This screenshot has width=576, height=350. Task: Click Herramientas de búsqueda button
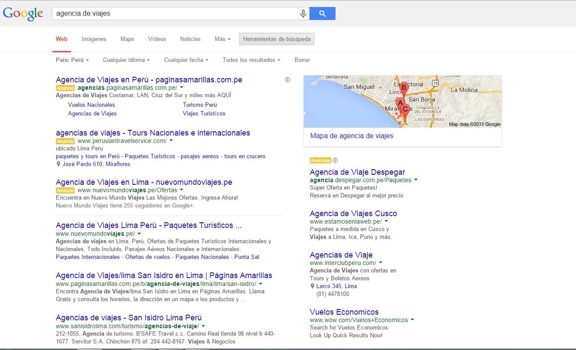pos(277,39)
